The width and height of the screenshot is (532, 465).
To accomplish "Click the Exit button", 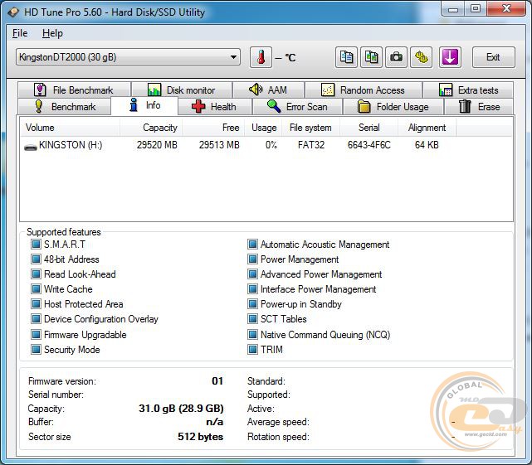I will (x=493, y=57).
